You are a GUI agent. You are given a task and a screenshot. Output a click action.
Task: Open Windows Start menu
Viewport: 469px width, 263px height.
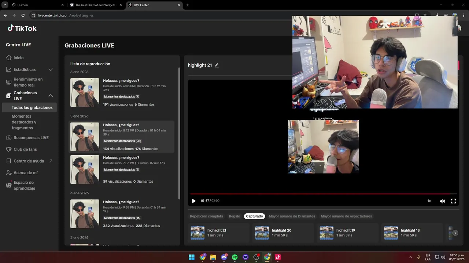(x=192, y=257)
